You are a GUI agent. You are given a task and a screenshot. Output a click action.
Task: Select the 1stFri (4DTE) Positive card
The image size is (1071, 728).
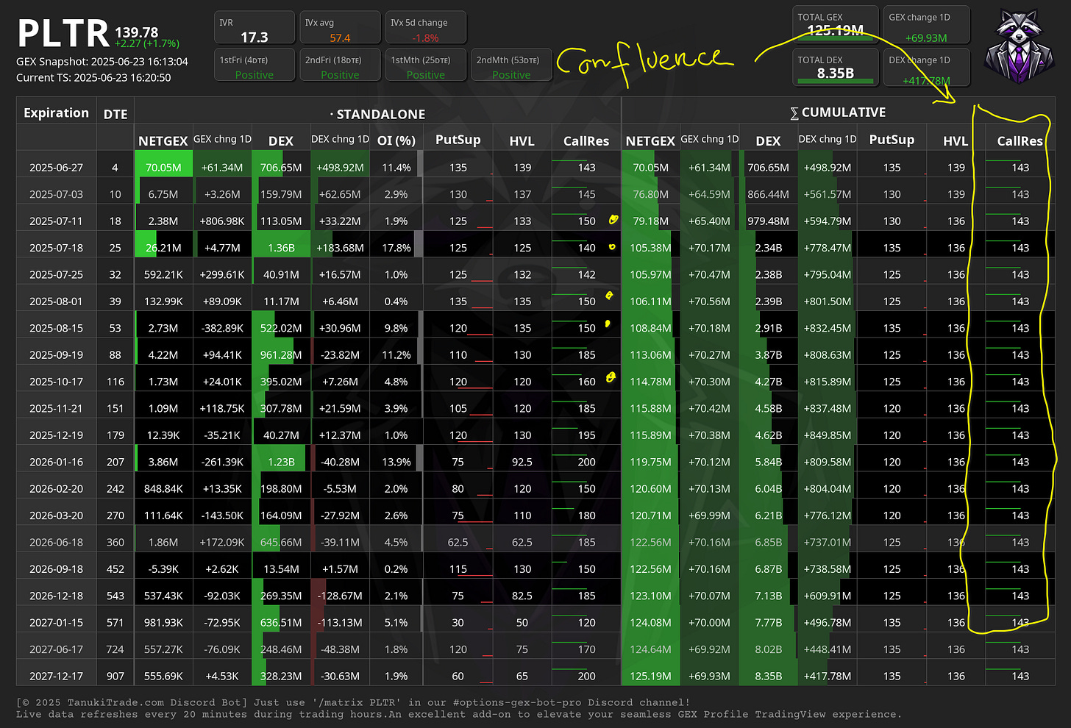[255, 65]
